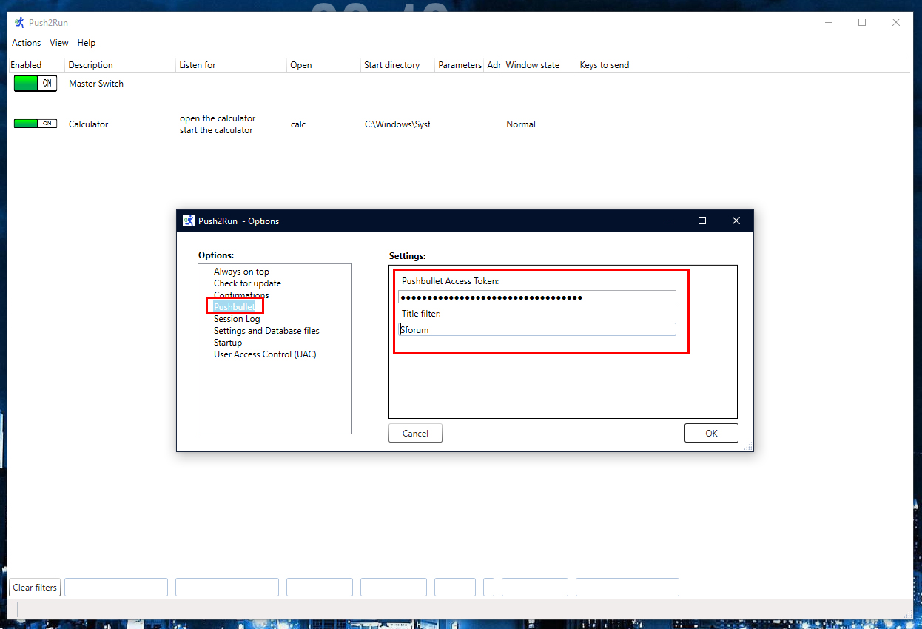This screenshot has width=922, height=629.
Task: Select Confirmations in the options list
Action: (x=241, y=295)
